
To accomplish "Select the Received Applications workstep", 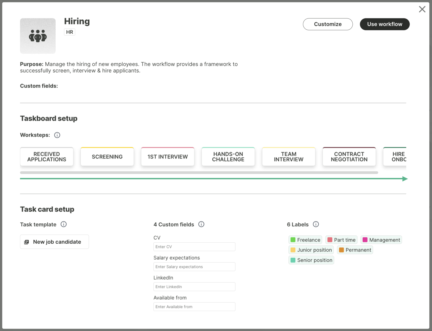I will pyautogui.click(x=47, y=157).
